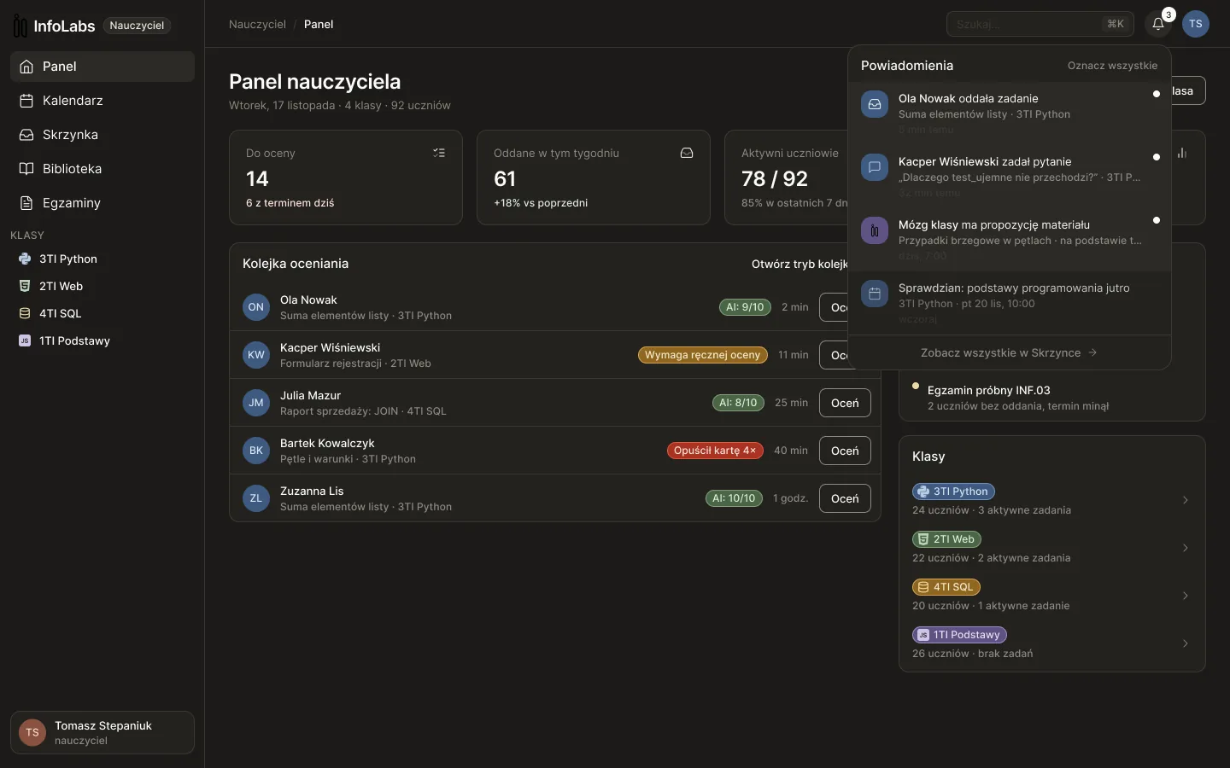Focus the Szukaj search field

point(1040,24)
